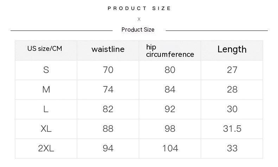278x167 pixels.
Task: Click hip circumference value 92 for L
Action: pos(170,109)
